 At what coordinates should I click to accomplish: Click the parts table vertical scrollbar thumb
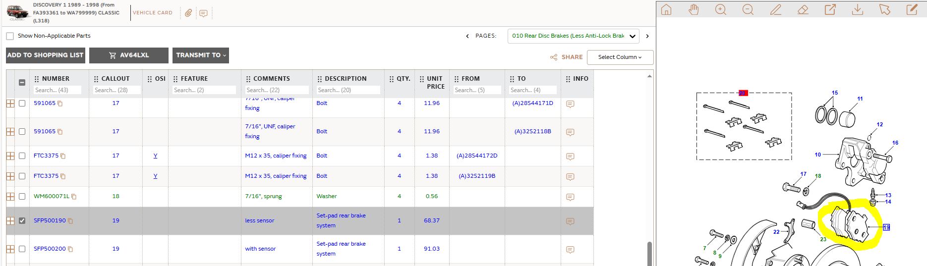point(649,253)
